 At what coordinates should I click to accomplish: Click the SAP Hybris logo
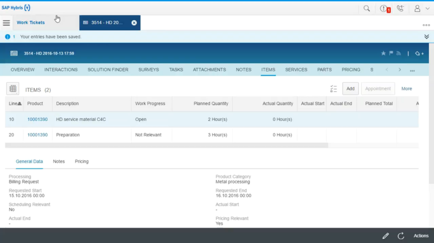[x=16, y=8]
